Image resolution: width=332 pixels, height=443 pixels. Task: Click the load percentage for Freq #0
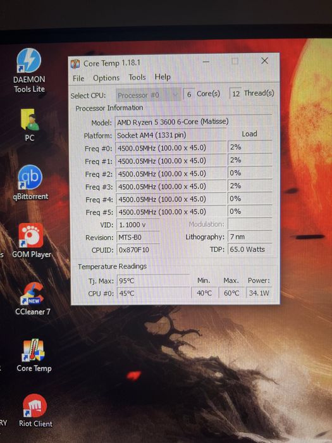pyautogui.click(x=250, y=147)
